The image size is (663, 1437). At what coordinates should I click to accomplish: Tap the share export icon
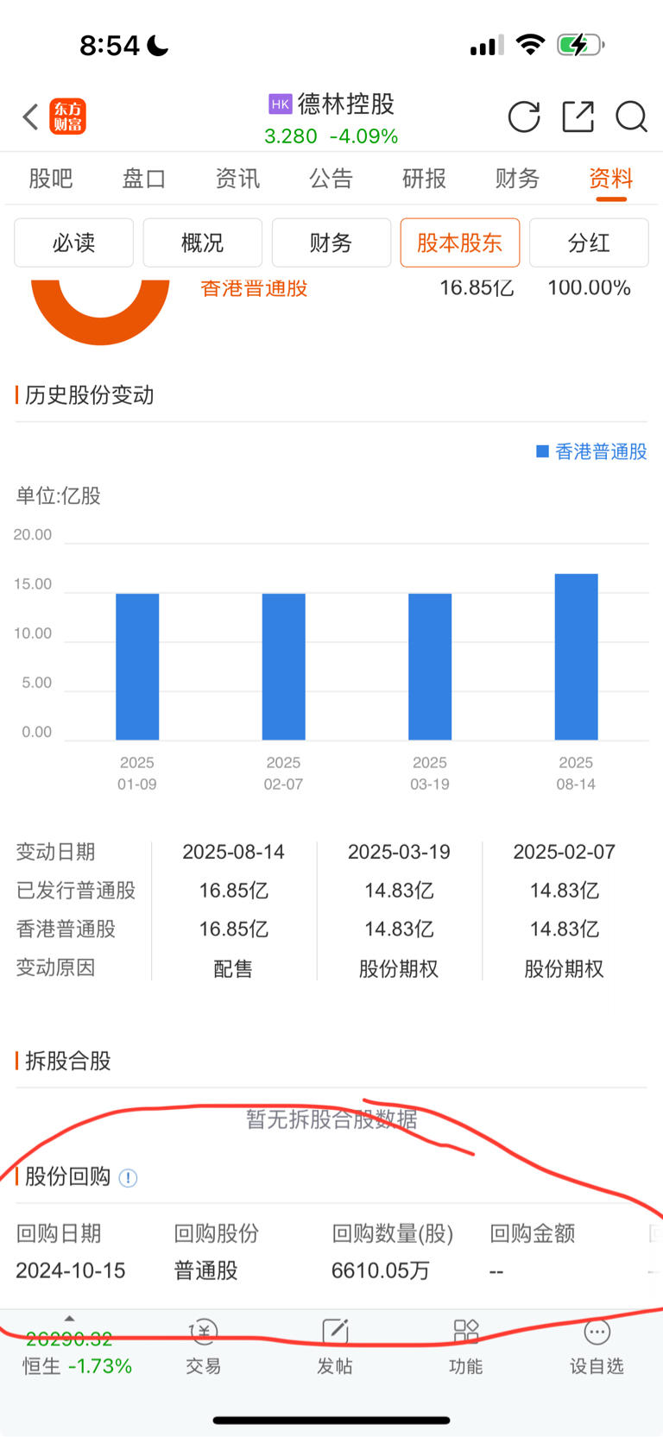click(x=578, y=117)
